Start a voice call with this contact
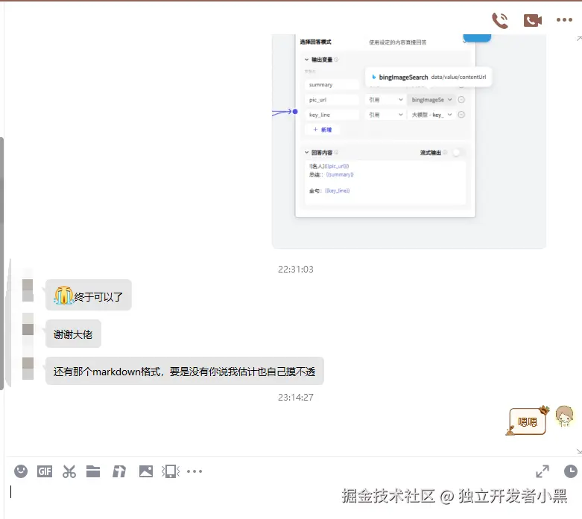 pyautogui.click(x=500, y=20)
